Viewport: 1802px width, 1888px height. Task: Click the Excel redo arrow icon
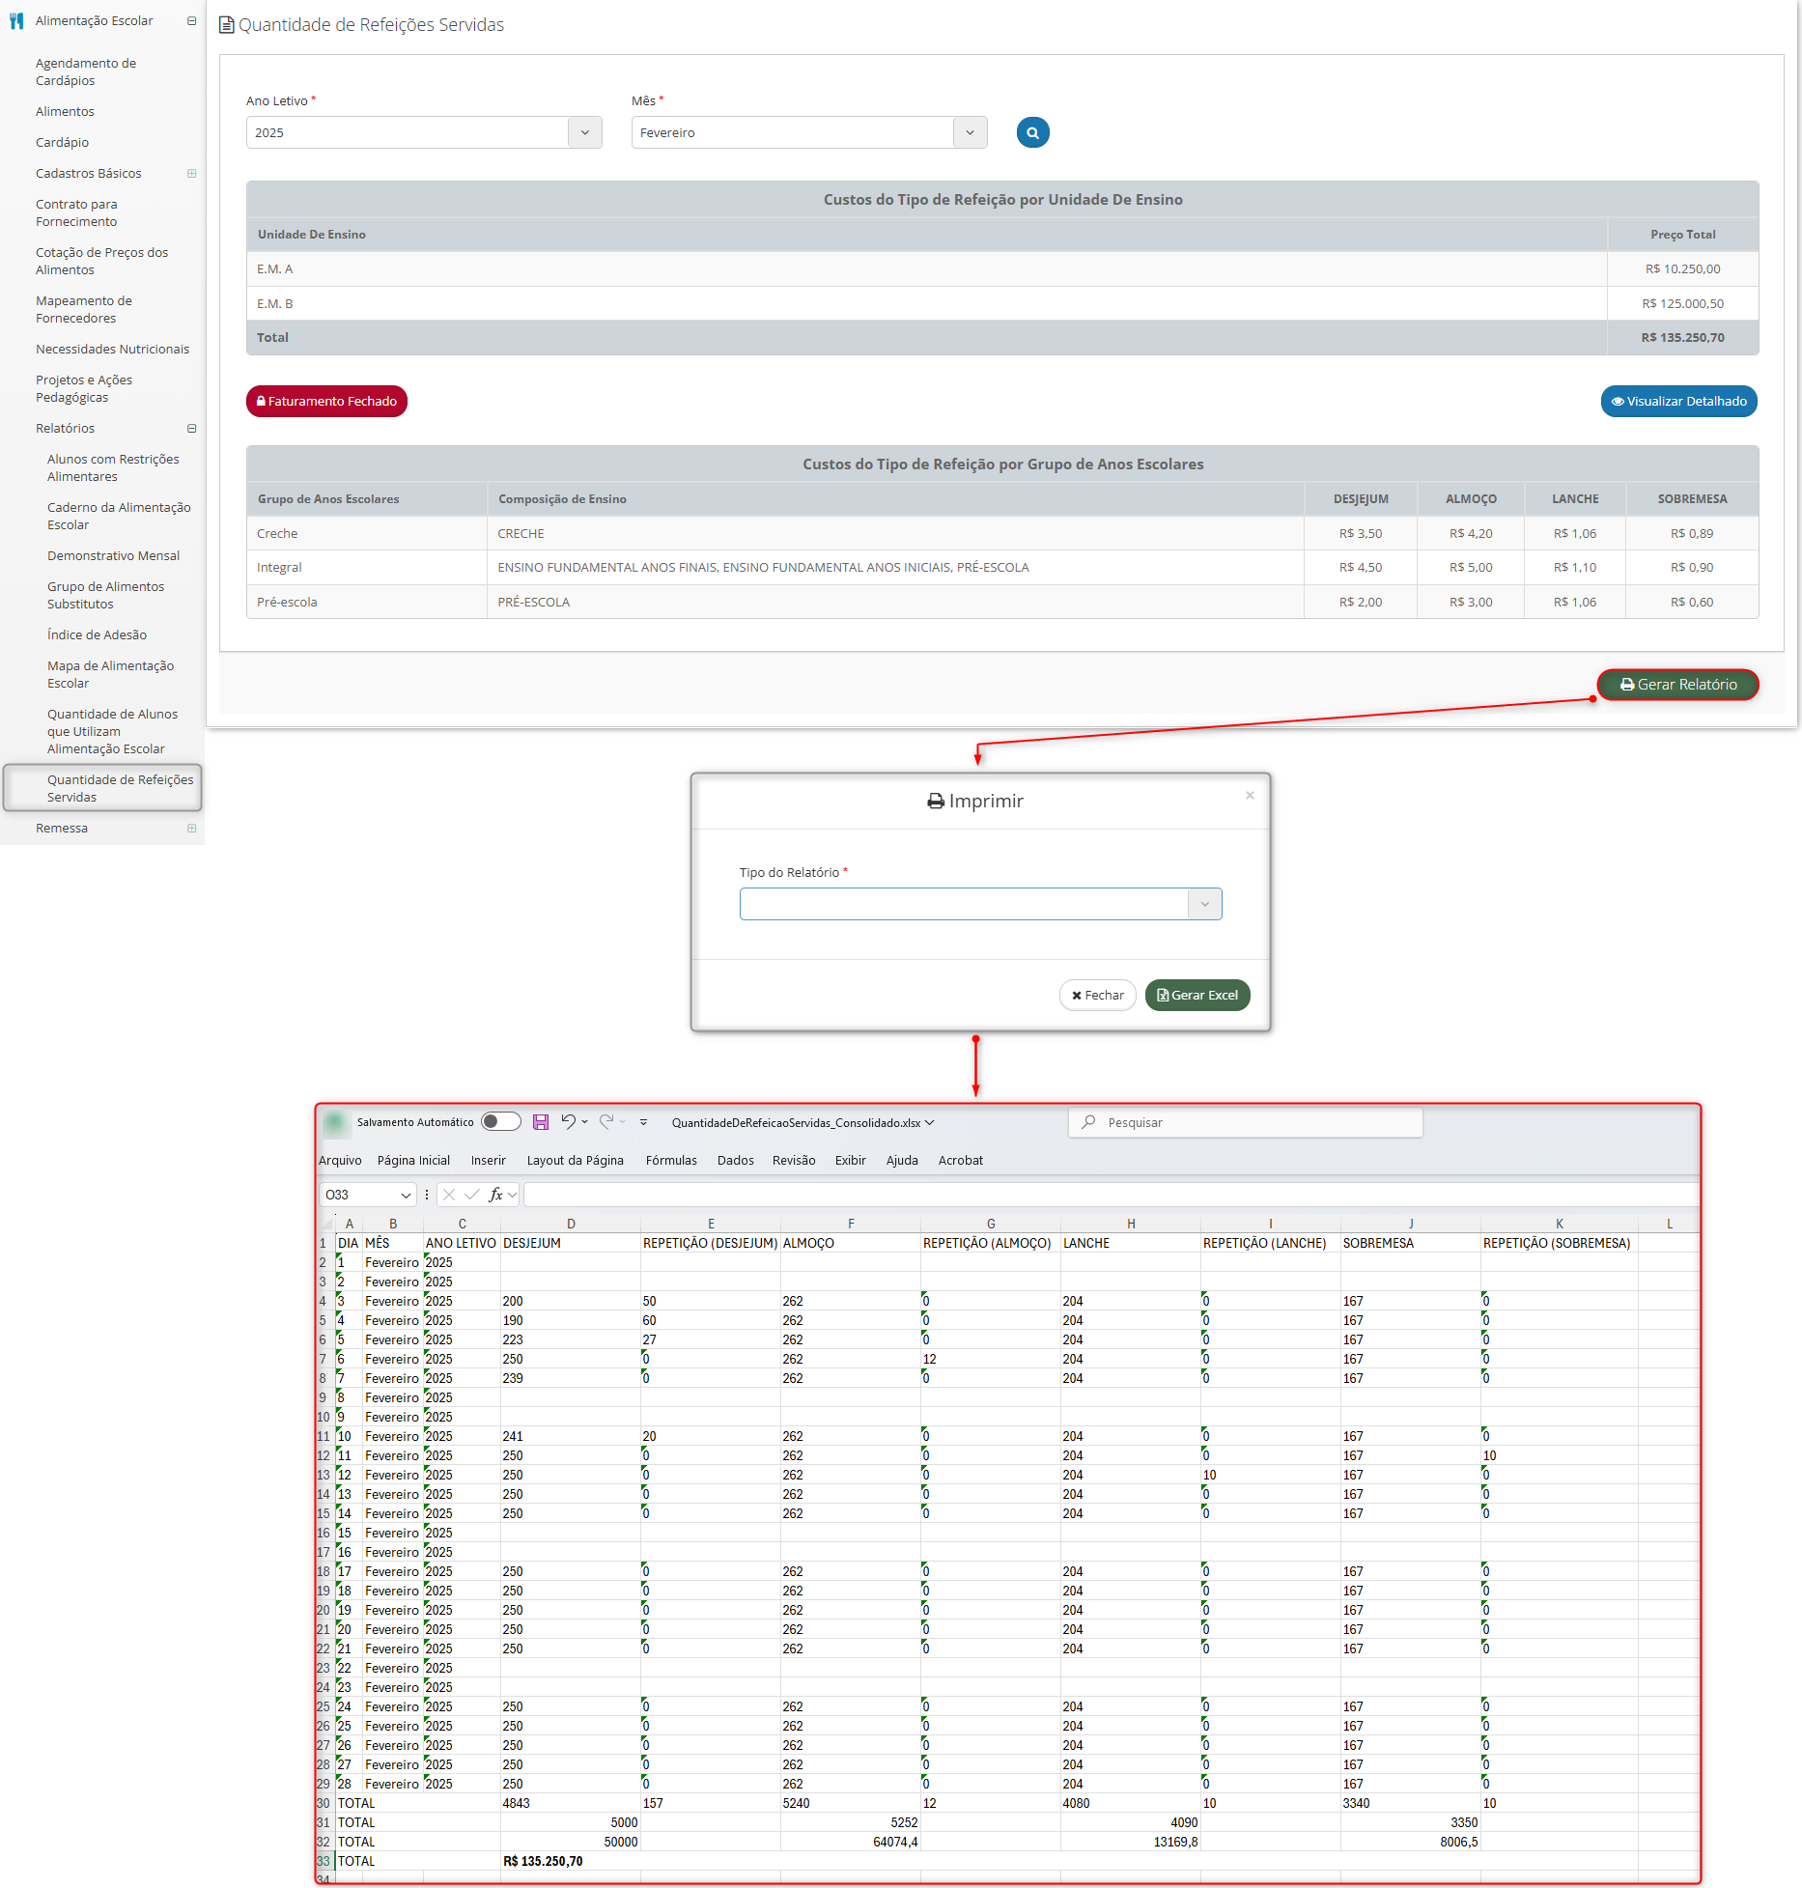point(606,1121)
